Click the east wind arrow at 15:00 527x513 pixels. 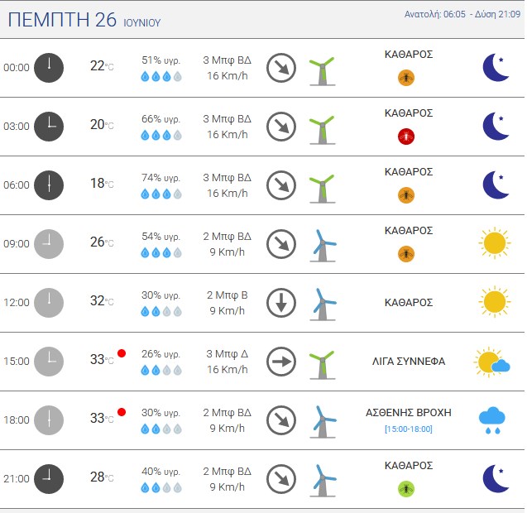(281, 362)
